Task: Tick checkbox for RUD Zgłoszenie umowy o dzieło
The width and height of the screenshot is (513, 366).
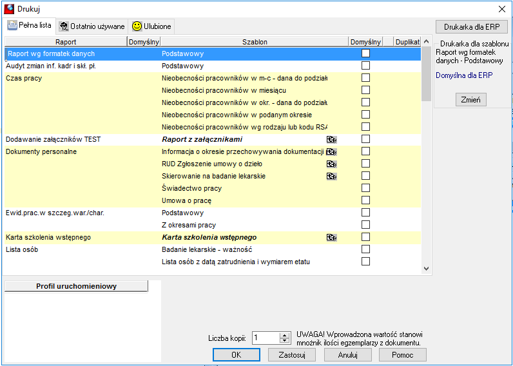Action: pos(365,164)
